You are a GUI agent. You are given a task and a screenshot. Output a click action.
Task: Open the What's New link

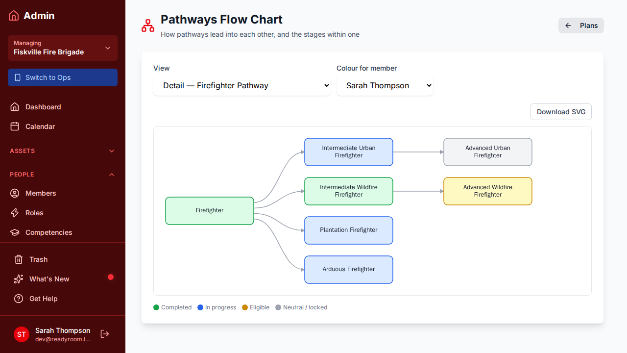[x=63, y=279]
